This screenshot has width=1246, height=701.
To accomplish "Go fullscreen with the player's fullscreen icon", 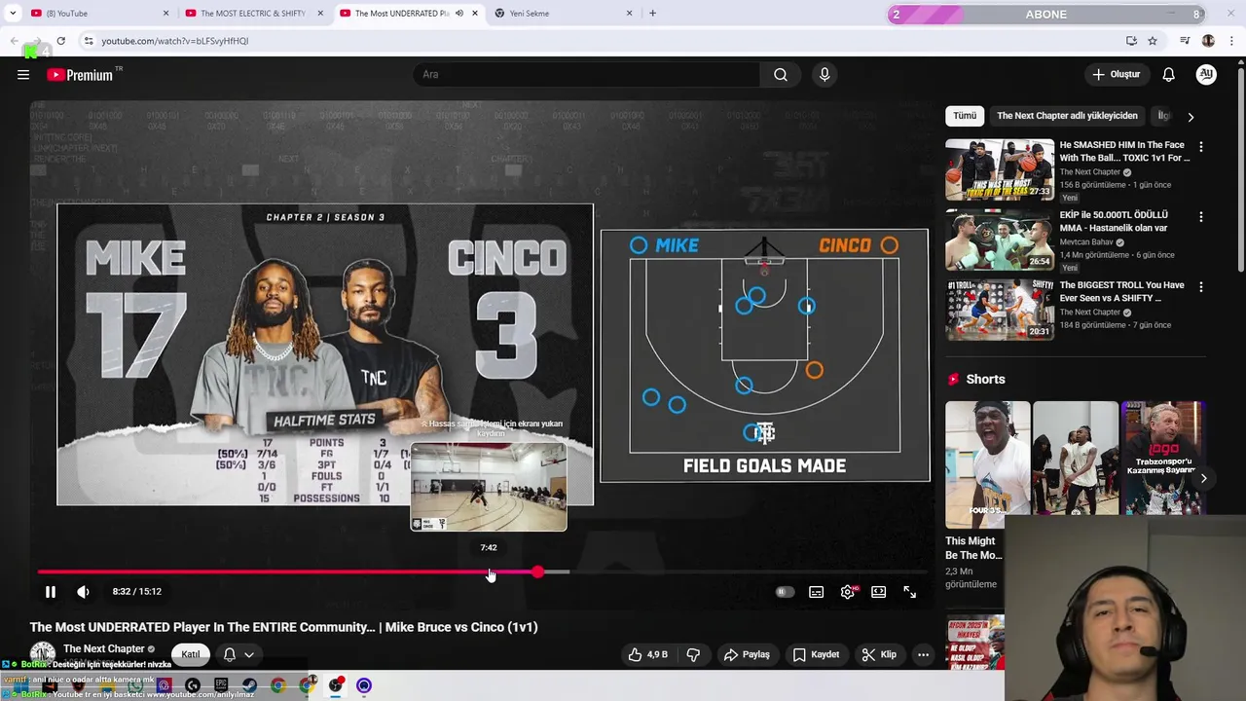I will coord(910,592).
